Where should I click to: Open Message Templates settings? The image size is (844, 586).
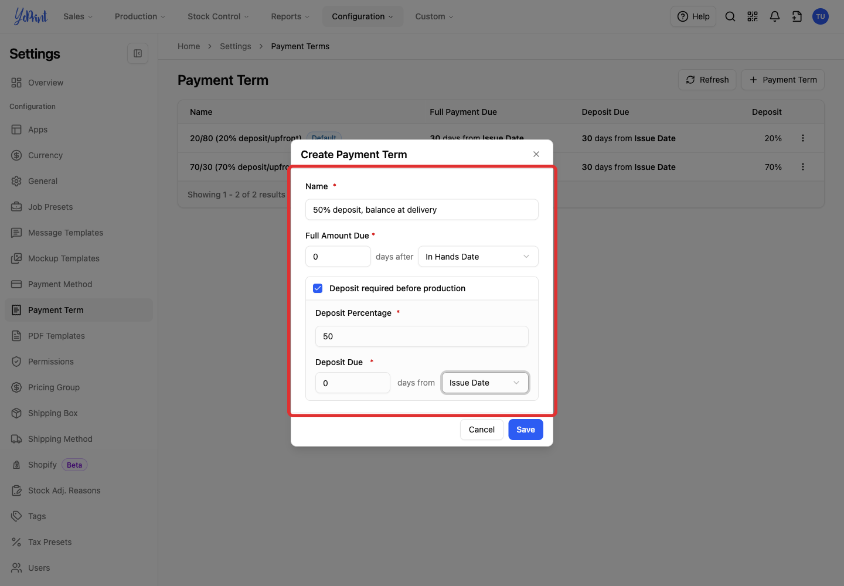pos(79,233)
